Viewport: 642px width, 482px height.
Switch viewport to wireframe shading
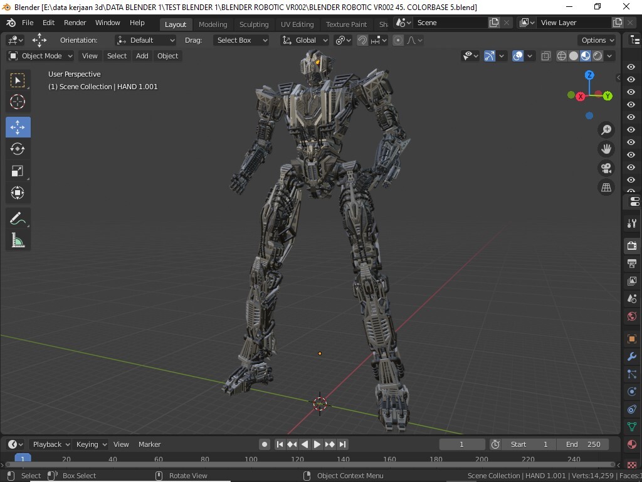tap(561, 55)
